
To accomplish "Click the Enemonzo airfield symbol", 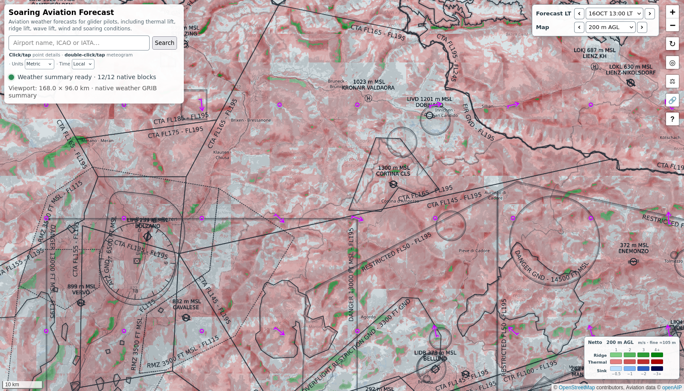I will (x=634, y=261).
